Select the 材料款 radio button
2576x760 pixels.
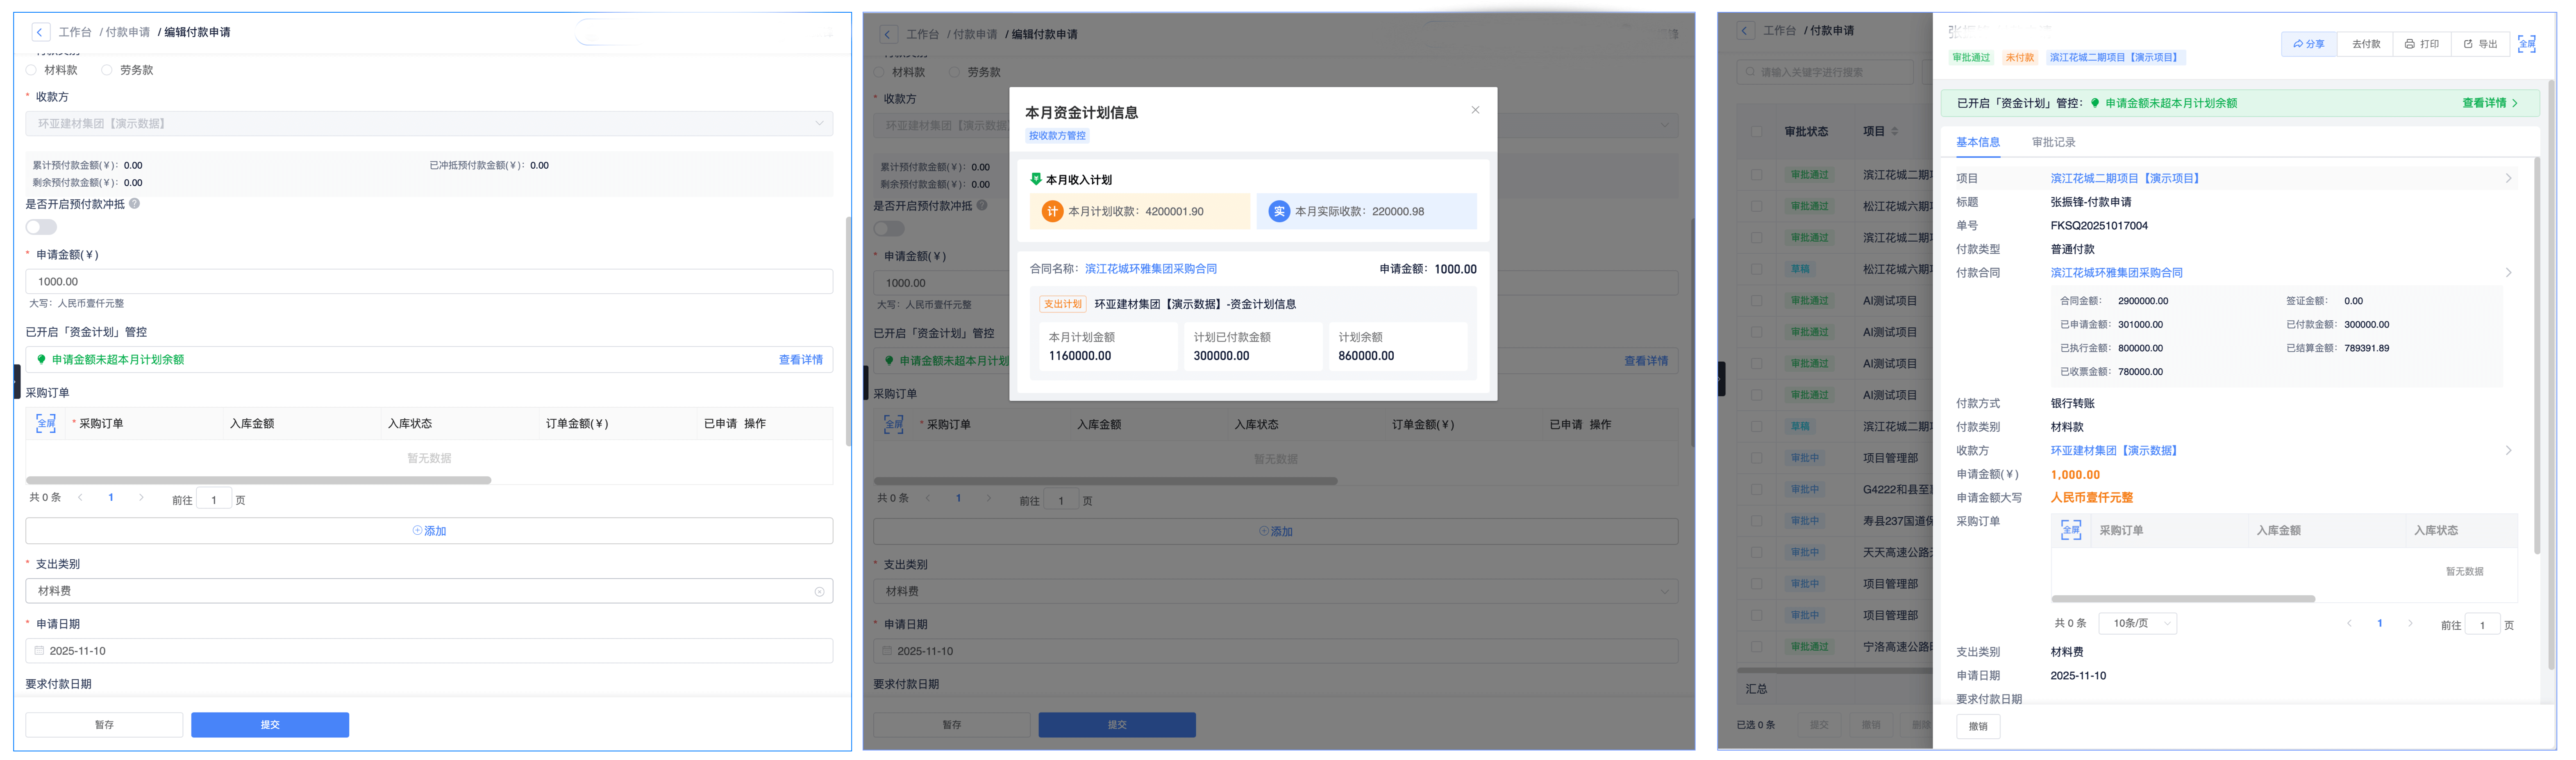(32, 70)
